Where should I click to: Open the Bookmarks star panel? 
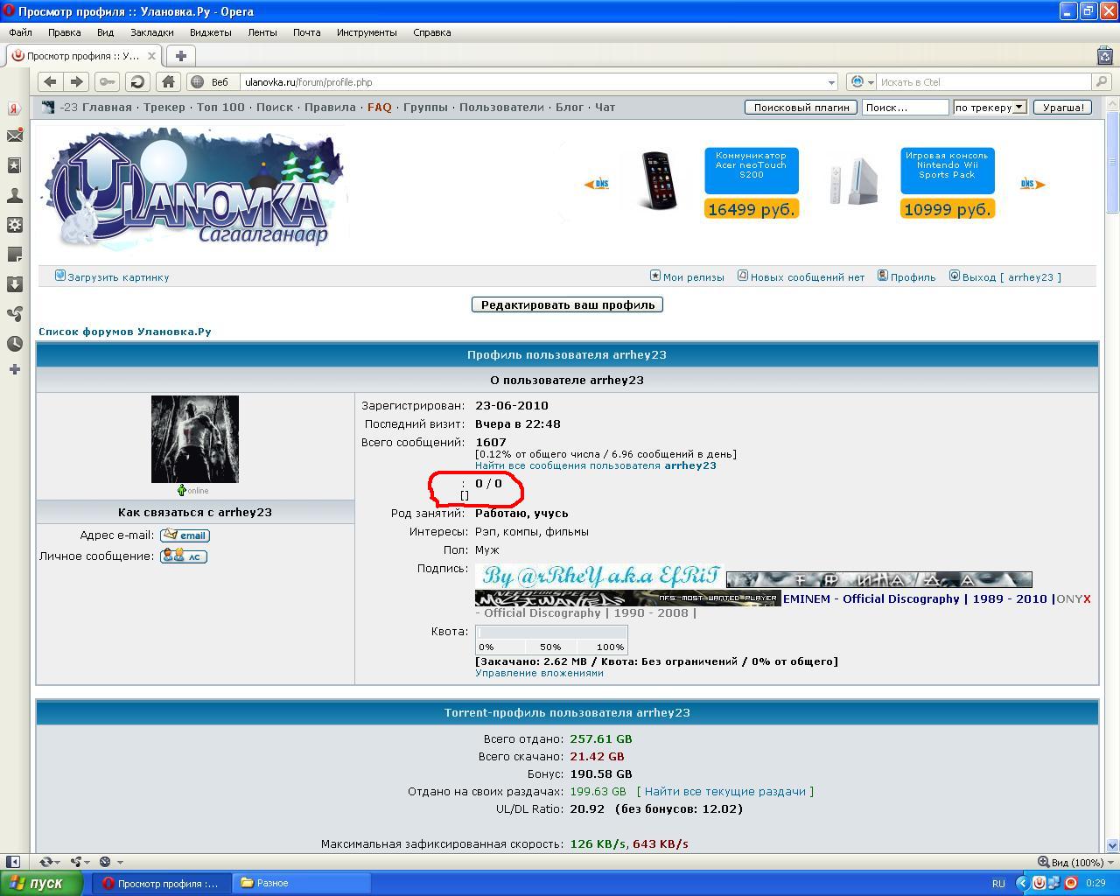point(14,165)
